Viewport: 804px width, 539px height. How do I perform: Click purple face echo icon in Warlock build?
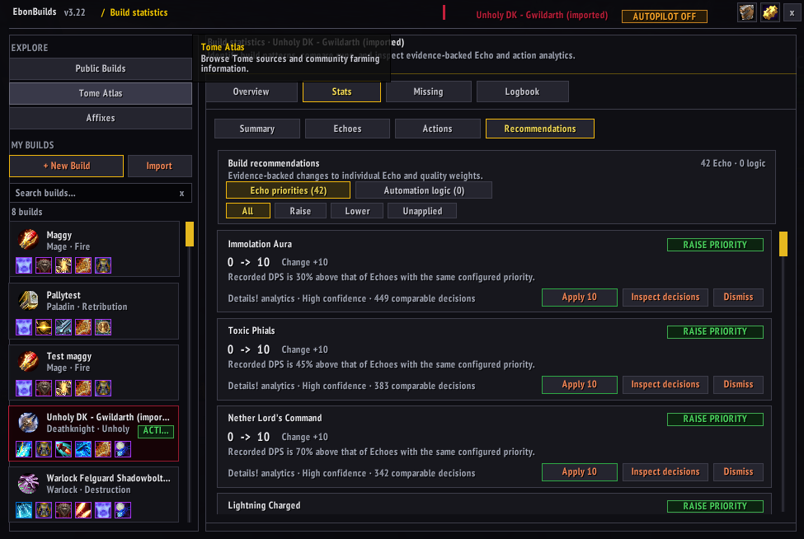(x=103, y=510)
